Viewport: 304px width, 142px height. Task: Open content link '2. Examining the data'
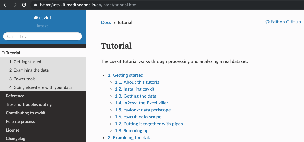[x=130, y=138]
